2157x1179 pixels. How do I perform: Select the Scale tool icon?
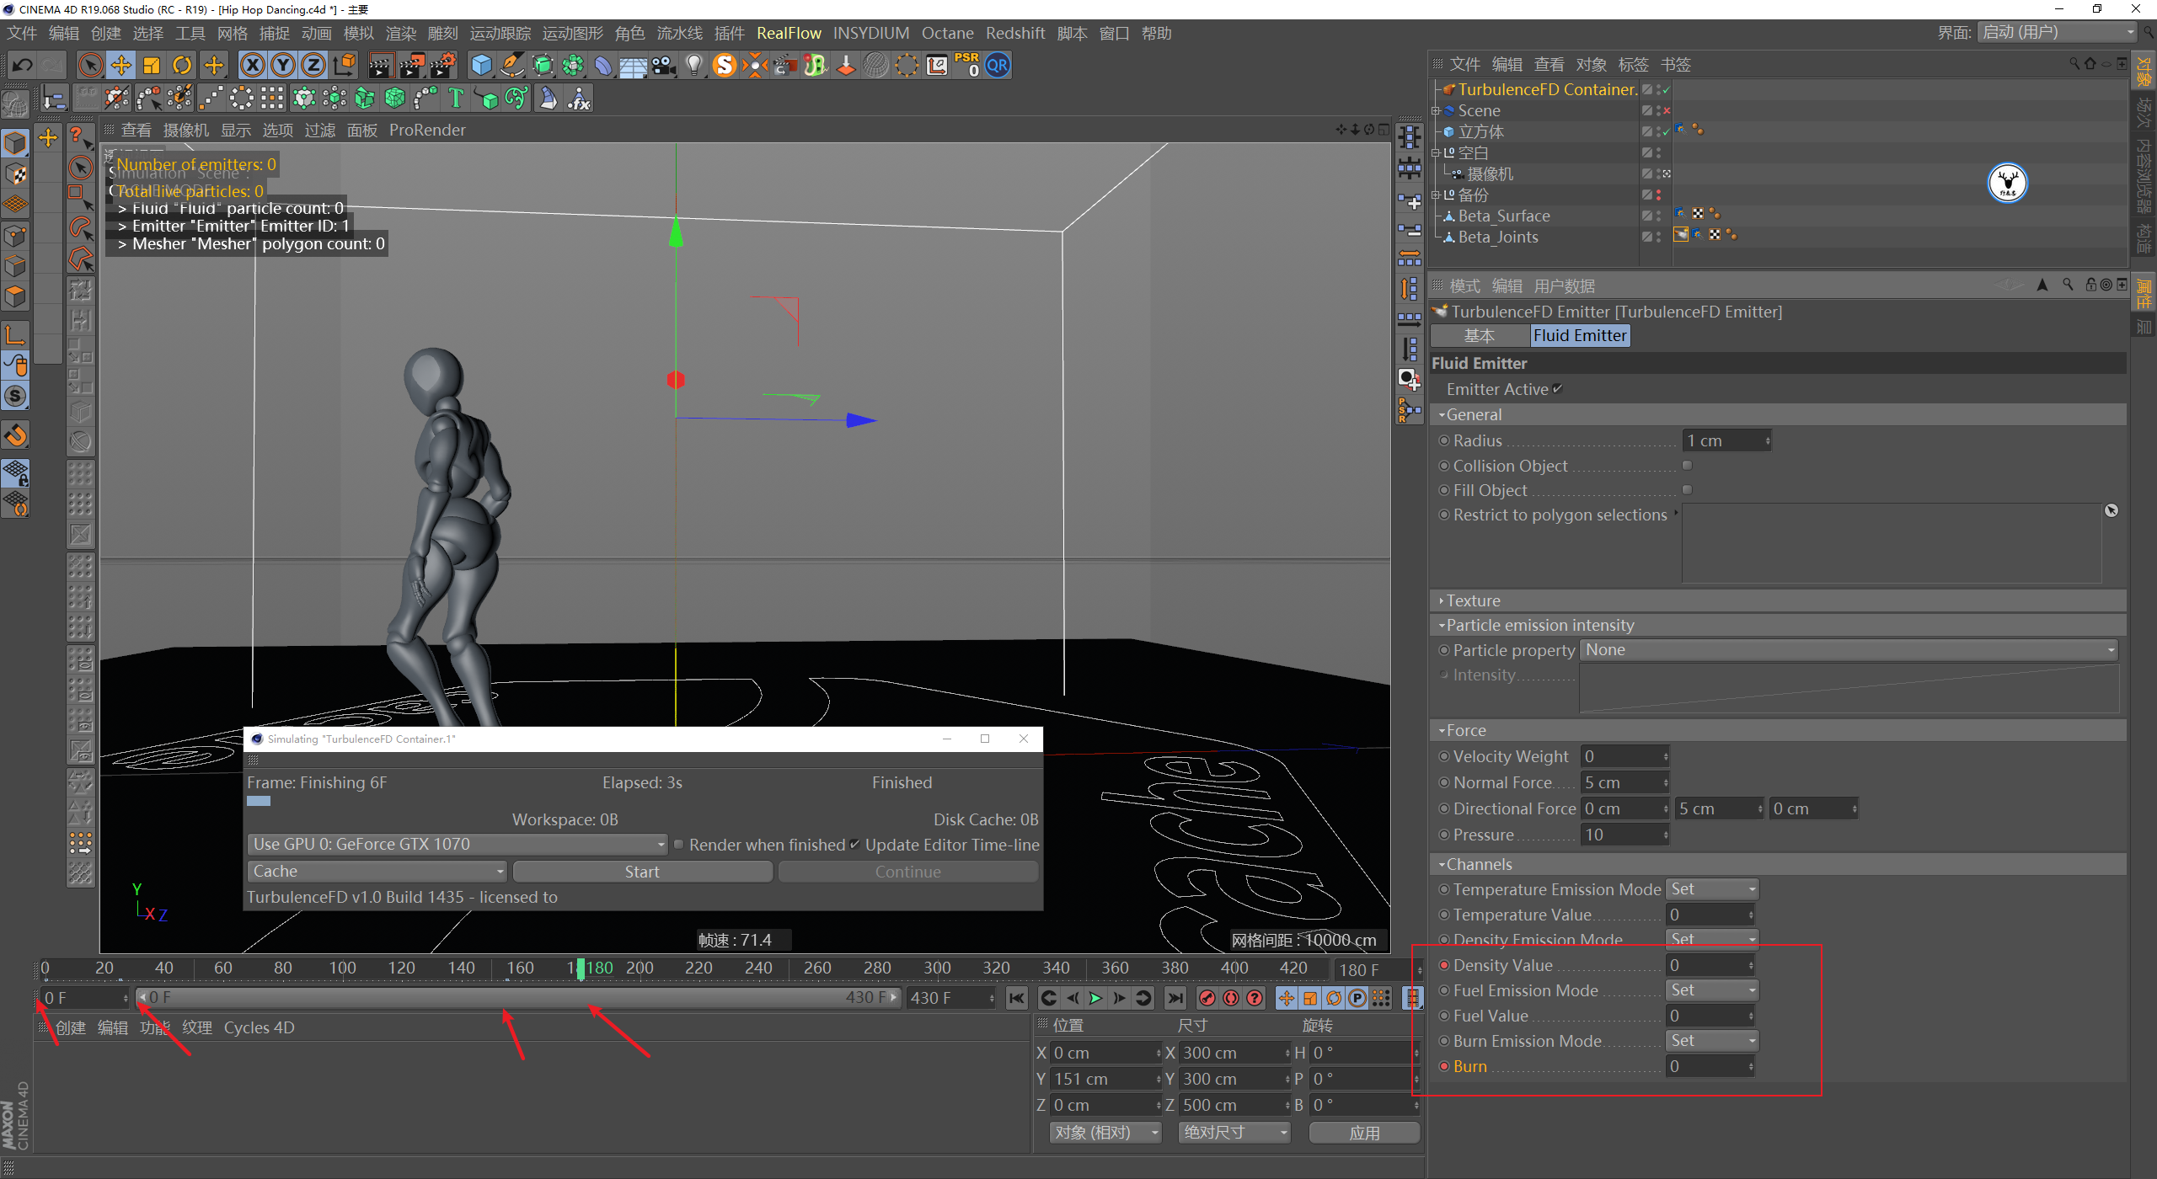tap(152, 66)
